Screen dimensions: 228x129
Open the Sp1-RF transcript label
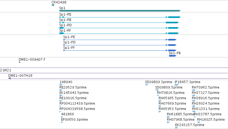pos(65,31)
